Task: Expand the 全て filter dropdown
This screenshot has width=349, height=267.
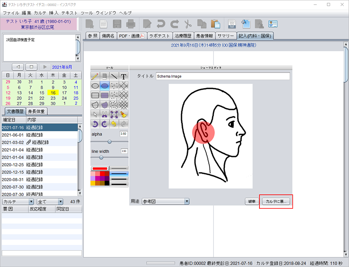Action: (50, 202)
